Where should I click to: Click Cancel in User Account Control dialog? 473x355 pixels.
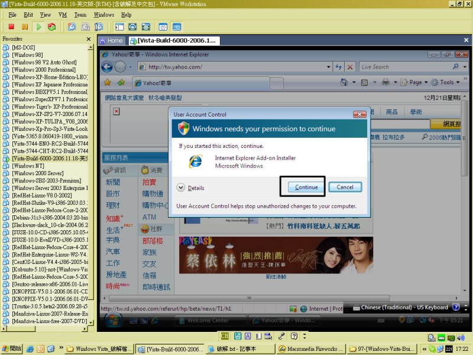(x=345, y=187)
